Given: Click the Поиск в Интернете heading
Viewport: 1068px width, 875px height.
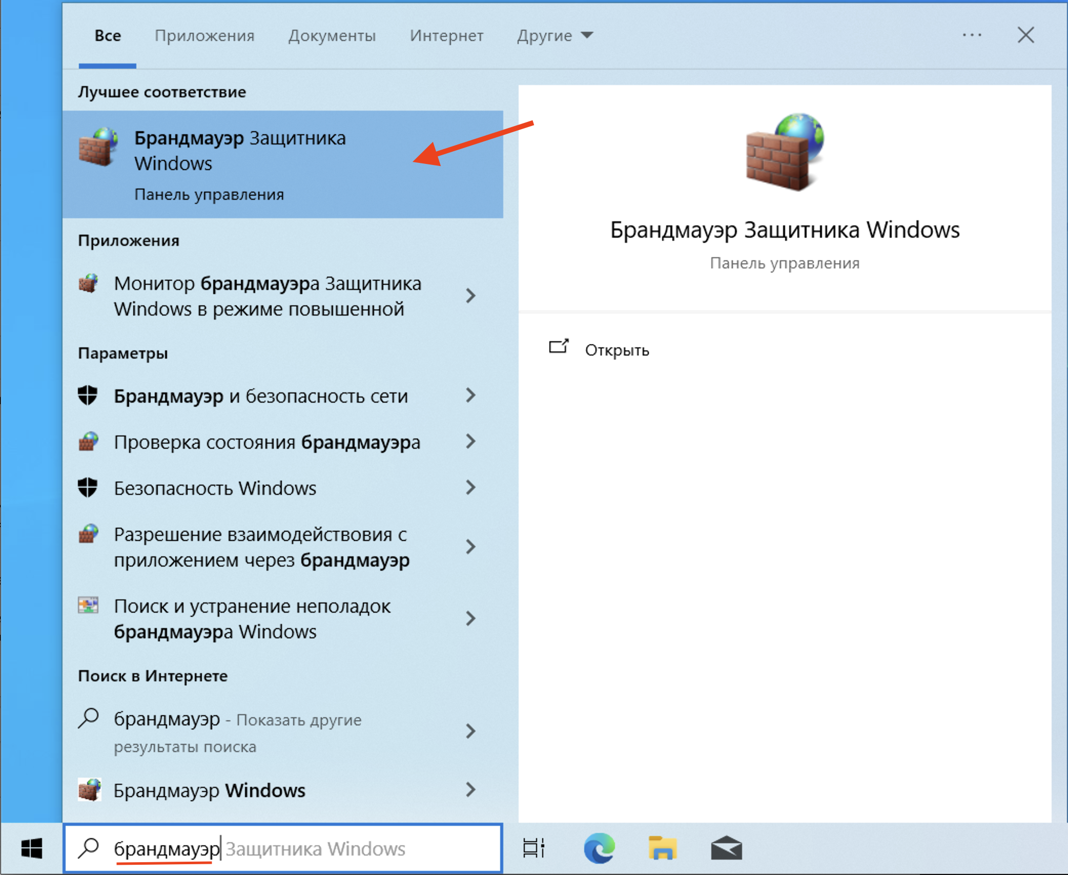Looking at the screenshot, I should (x=153, y=676).
